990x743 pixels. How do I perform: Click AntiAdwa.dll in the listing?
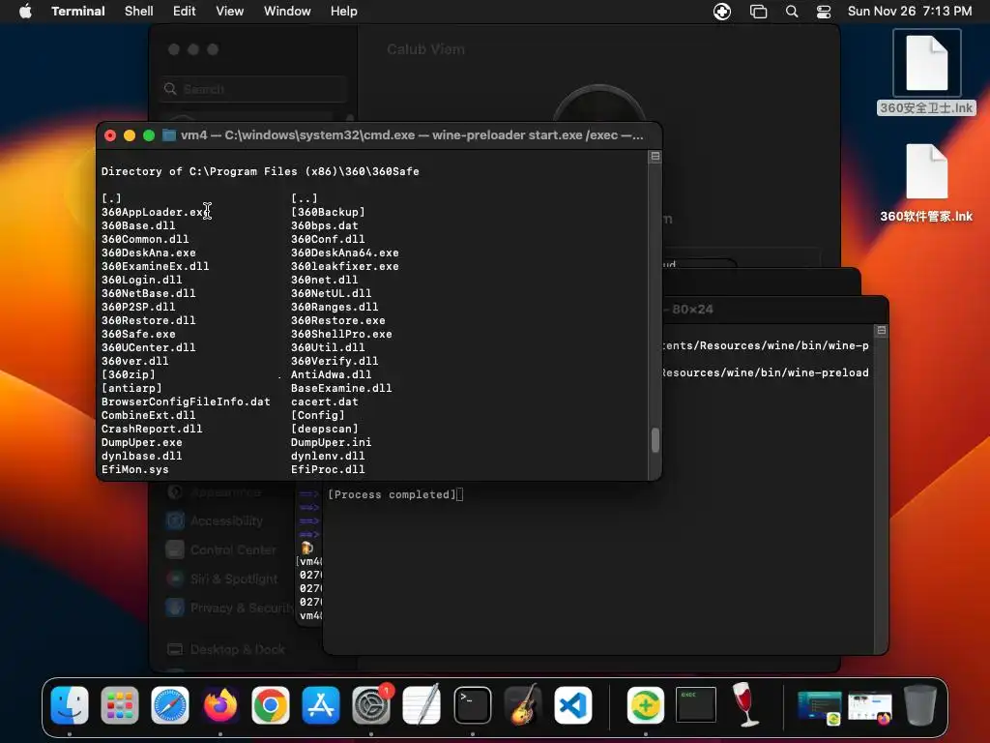[331, 374]
